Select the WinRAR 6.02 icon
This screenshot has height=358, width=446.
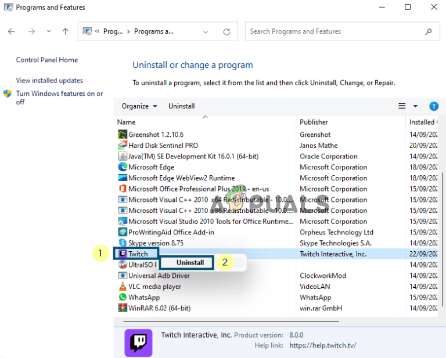point(123,308)
